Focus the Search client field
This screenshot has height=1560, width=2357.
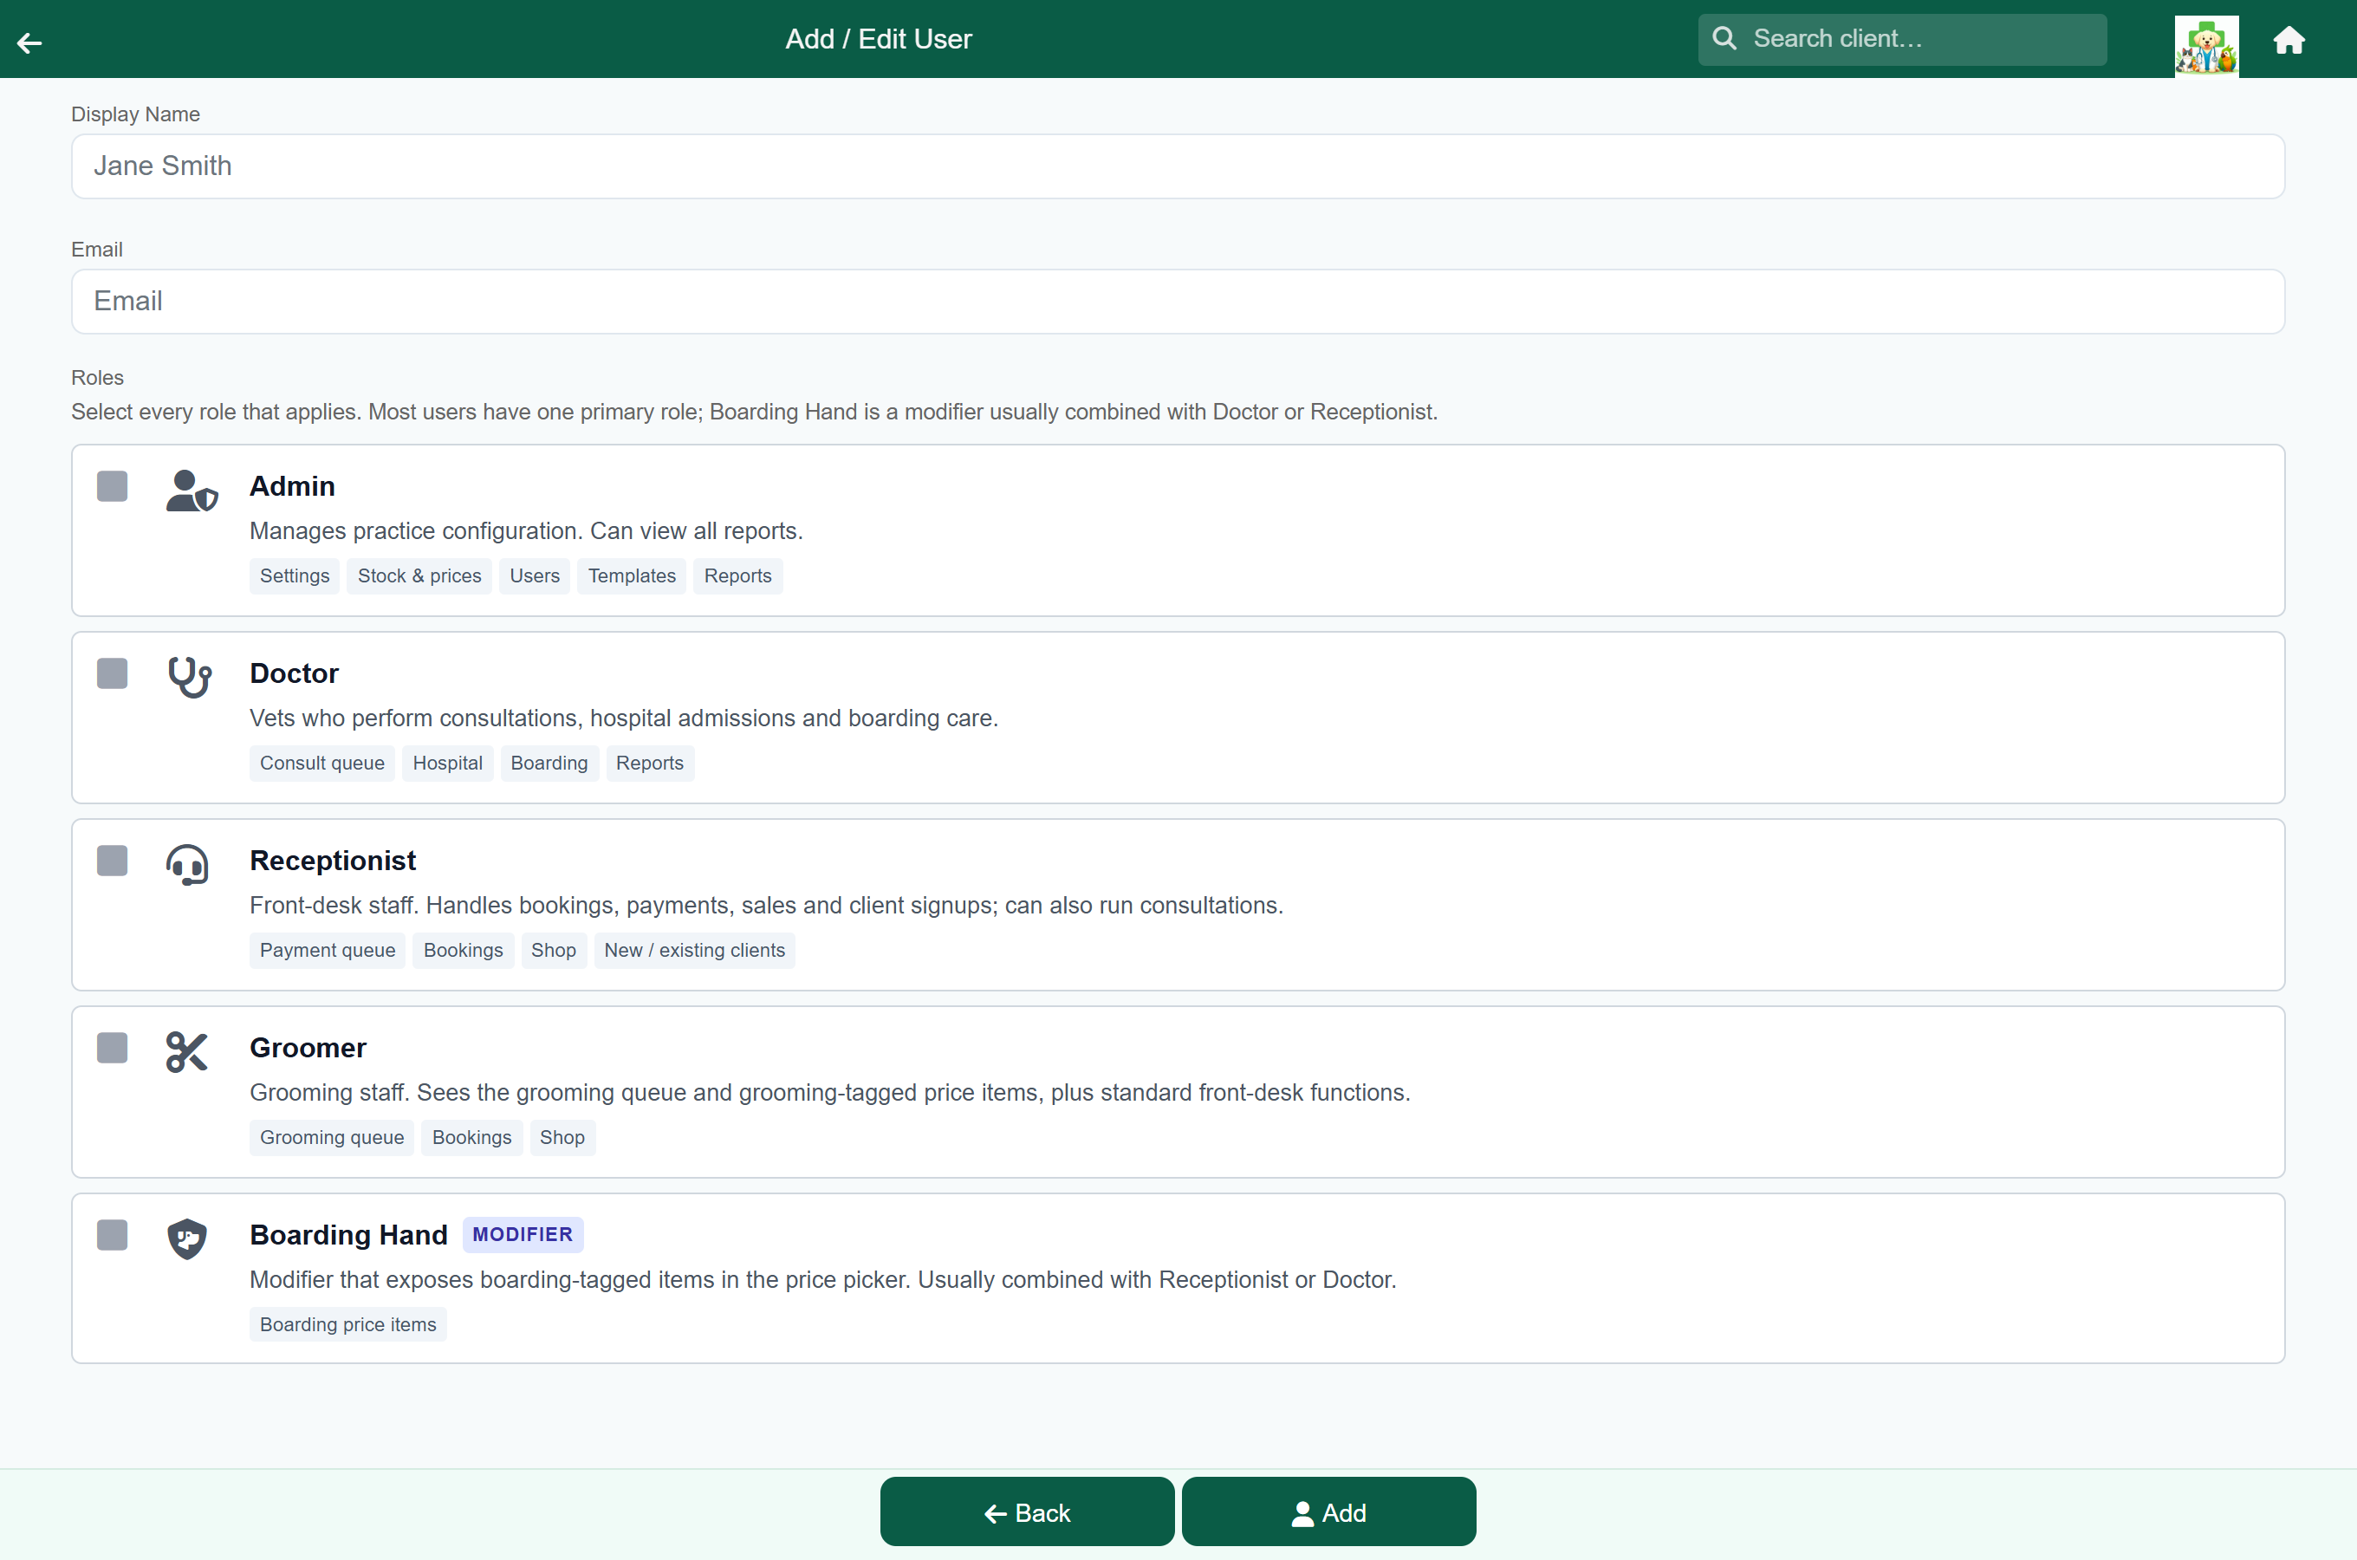[1901, 39]
